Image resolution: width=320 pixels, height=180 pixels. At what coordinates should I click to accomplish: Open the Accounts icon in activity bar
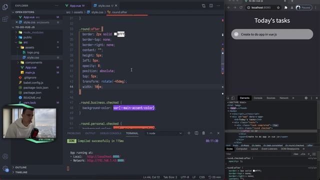coord(5,156)
